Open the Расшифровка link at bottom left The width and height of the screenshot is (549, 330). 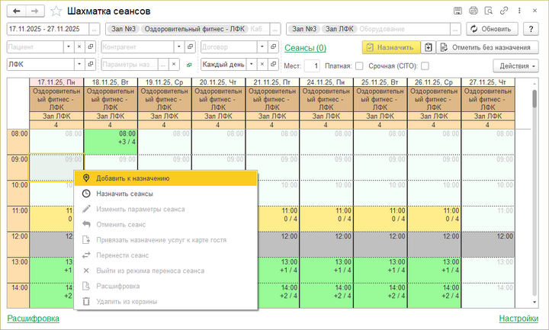pyautogui.click(x=34, y=318)
